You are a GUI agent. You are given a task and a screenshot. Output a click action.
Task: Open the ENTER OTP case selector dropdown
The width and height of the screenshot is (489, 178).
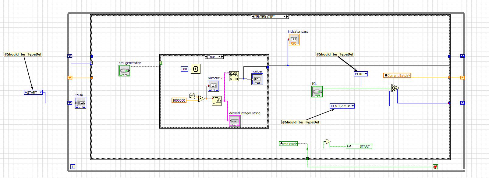pyautogui.click(x=285, y=17)
